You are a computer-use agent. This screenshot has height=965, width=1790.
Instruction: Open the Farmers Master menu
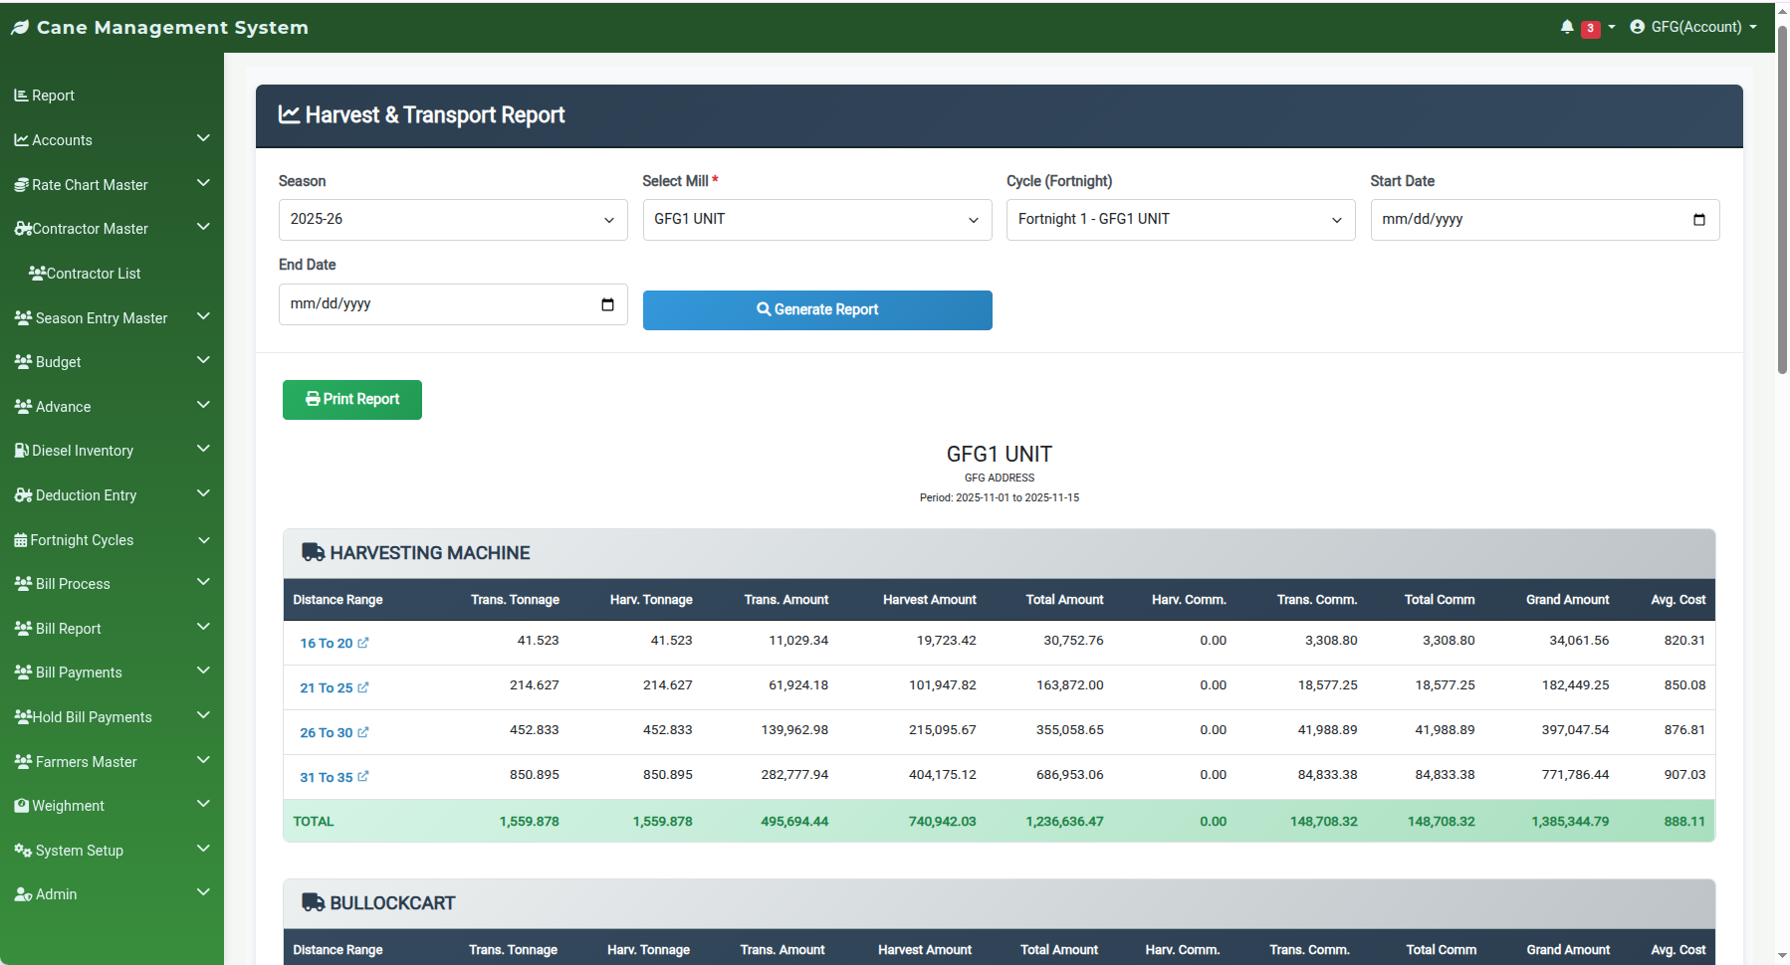tap(112, 762)
